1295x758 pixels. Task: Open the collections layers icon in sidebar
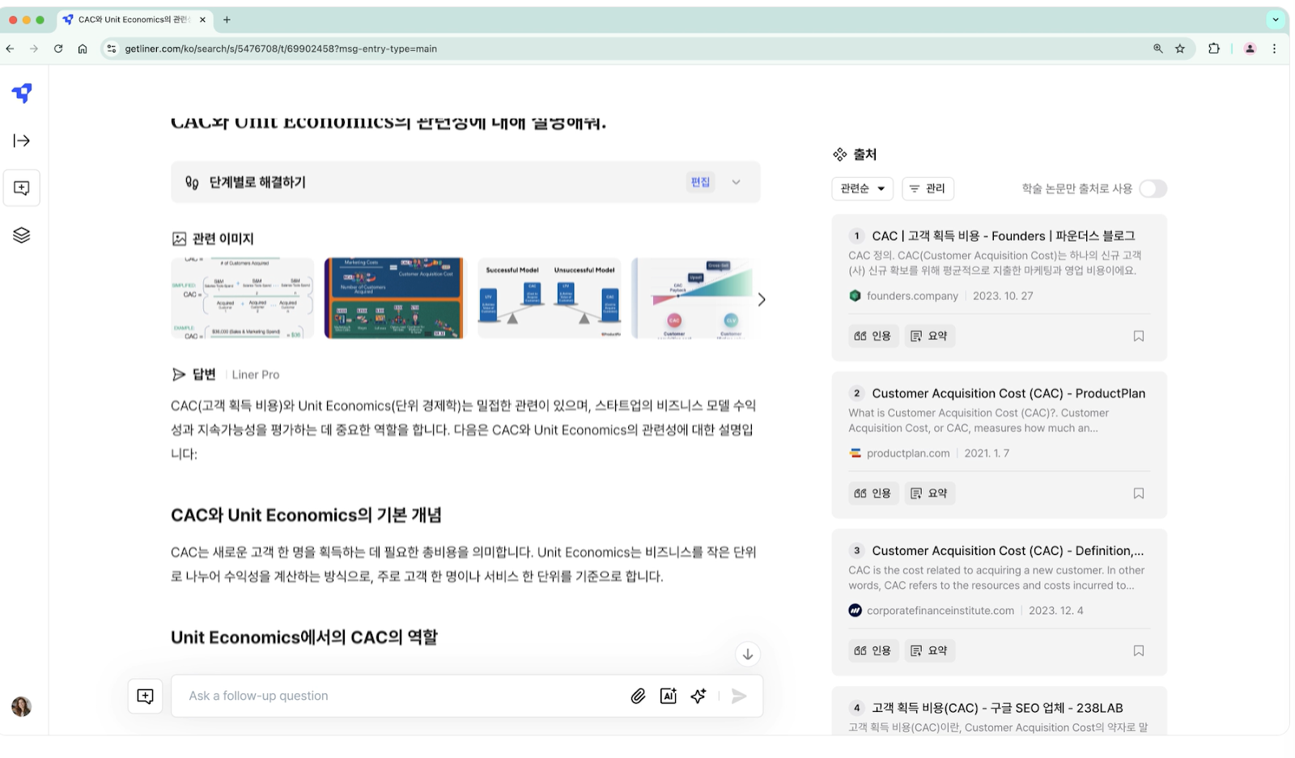click(22, 235)
